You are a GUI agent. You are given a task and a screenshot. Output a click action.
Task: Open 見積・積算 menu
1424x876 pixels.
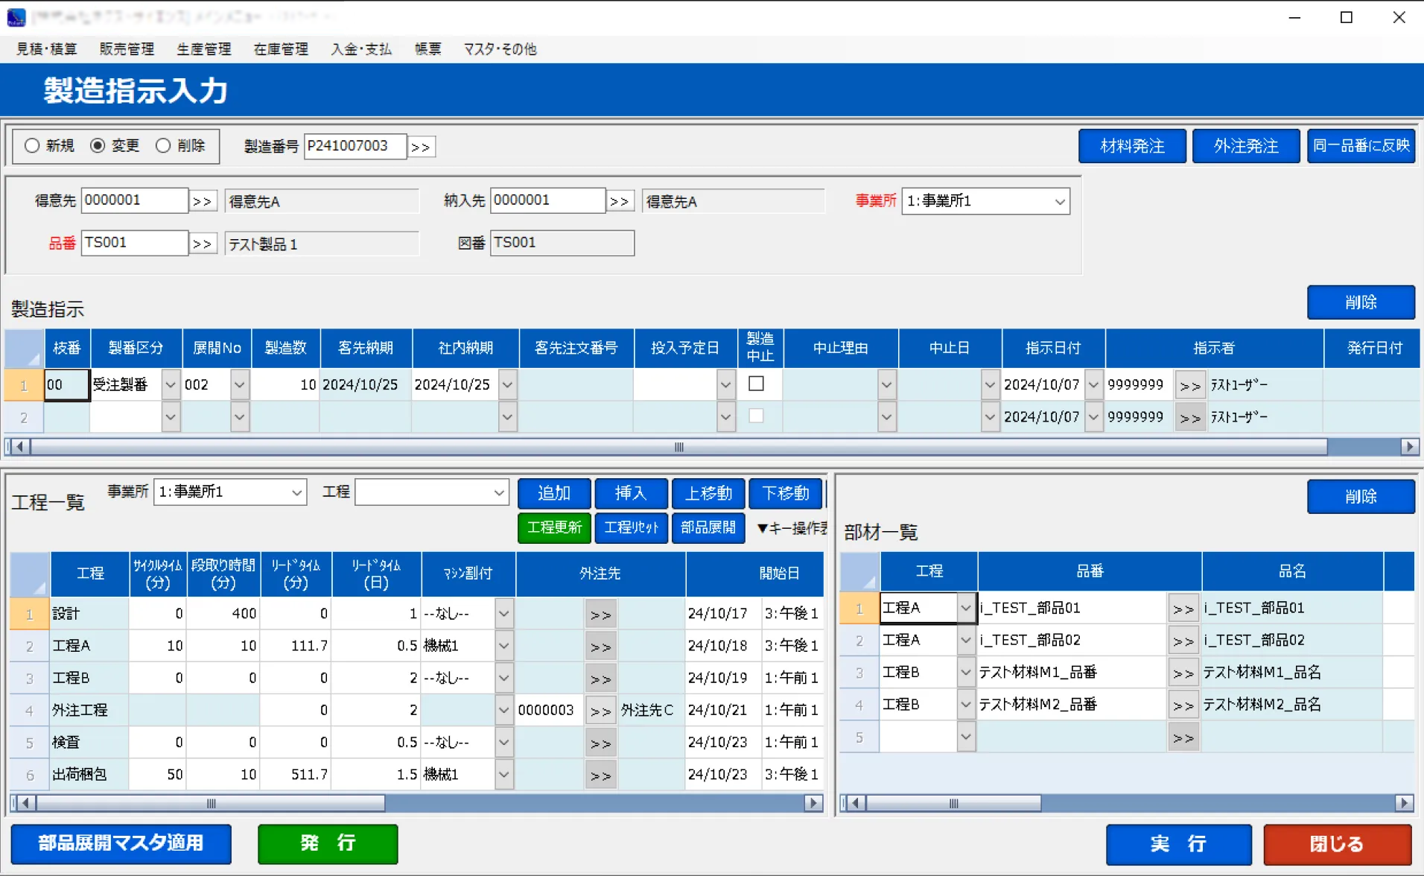[x=47, y=49]
